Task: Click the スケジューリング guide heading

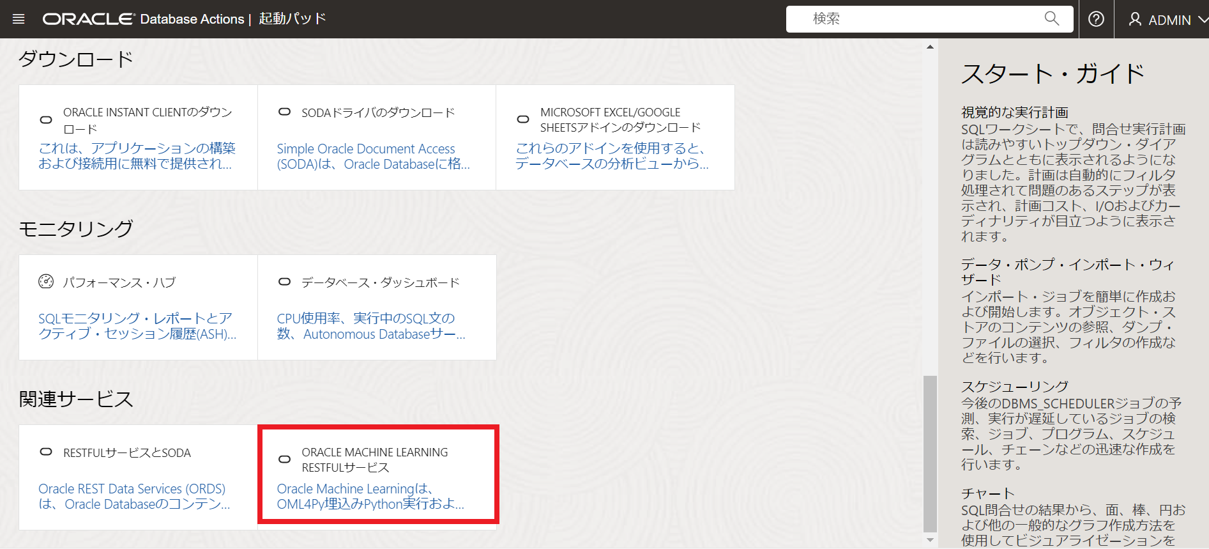Action: [1015, 387]
